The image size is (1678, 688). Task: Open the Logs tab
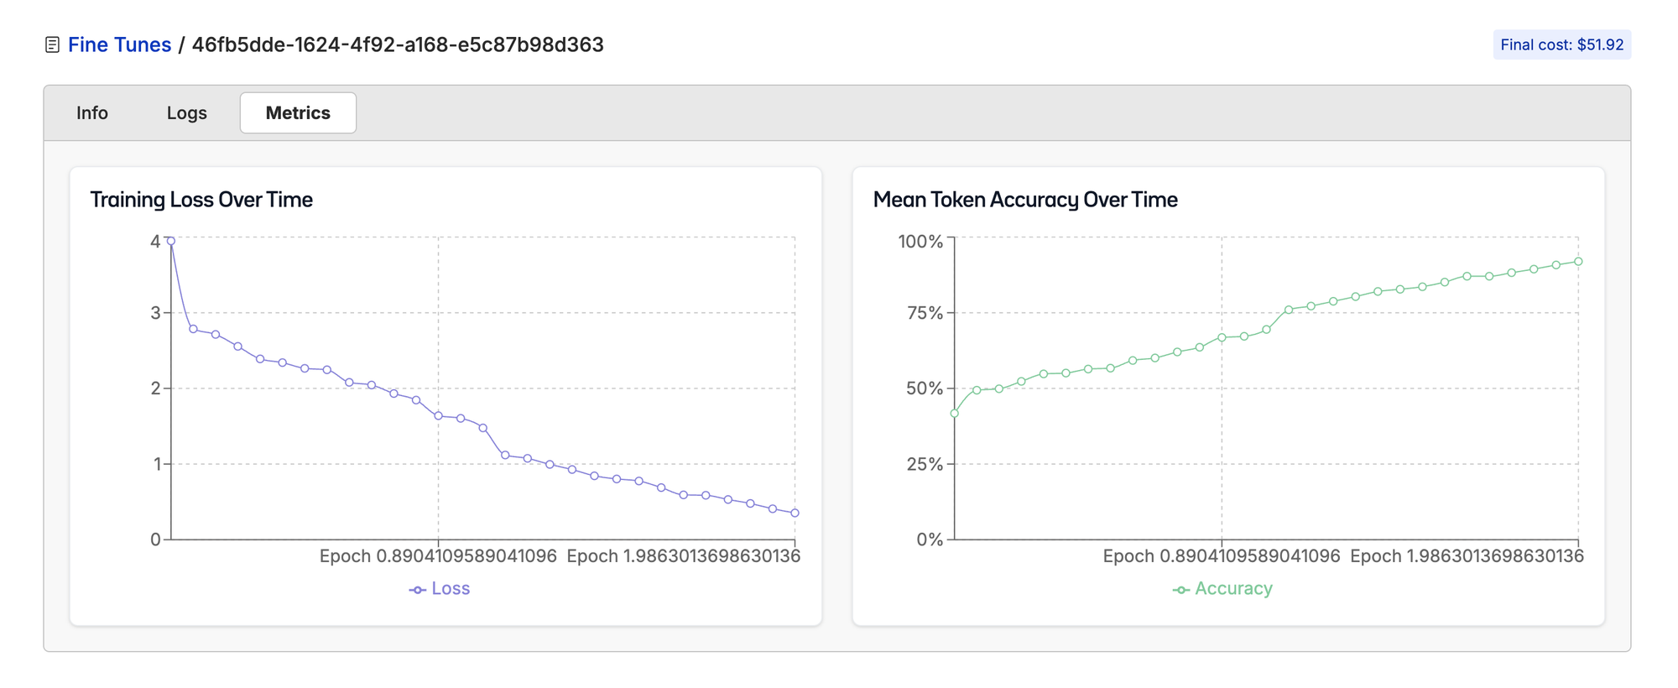(186, 113)
